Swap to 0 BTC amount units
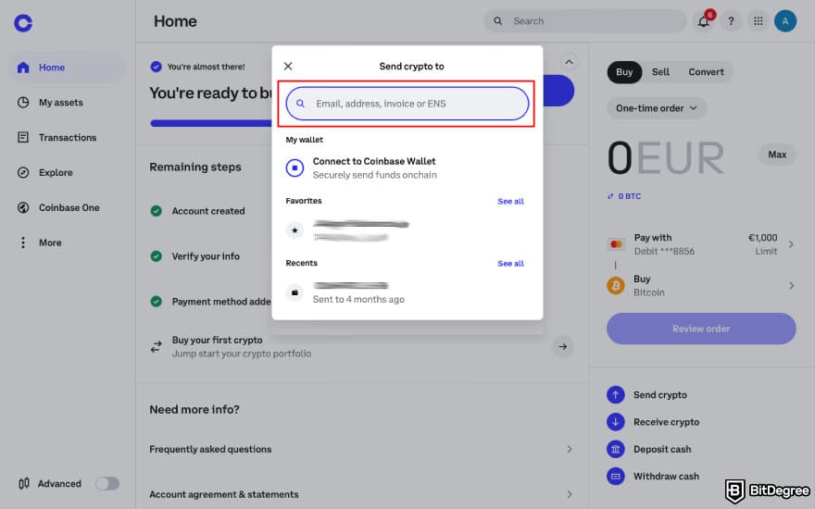The height and width of the screenshot is (509, 815). pos(624,196)
